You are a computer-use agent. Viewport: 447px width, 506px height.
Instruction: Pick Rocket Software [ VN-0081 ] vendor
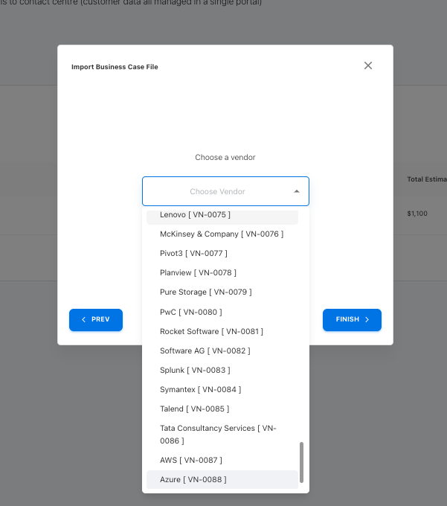pos(211,331)
